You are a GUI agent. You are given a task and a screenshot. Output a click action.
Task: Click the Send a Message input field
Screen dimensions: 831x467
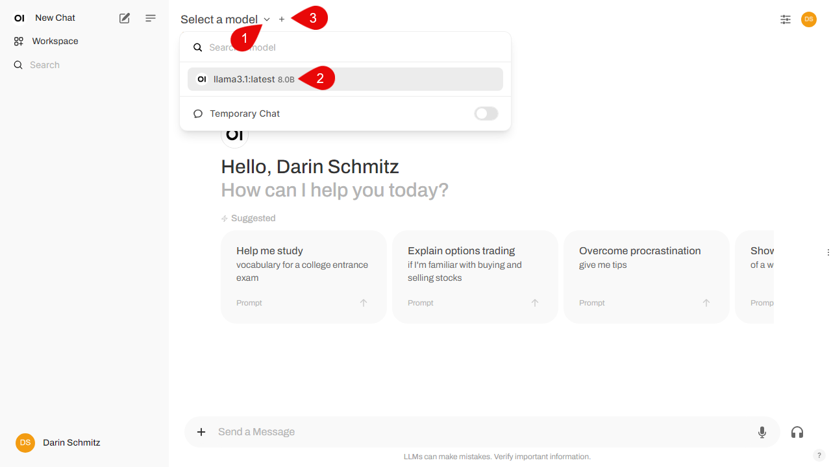point(454,431)
